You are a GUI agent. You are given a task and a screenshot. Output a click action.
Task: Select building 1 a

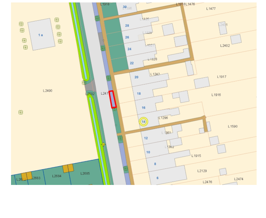(41, 35)
